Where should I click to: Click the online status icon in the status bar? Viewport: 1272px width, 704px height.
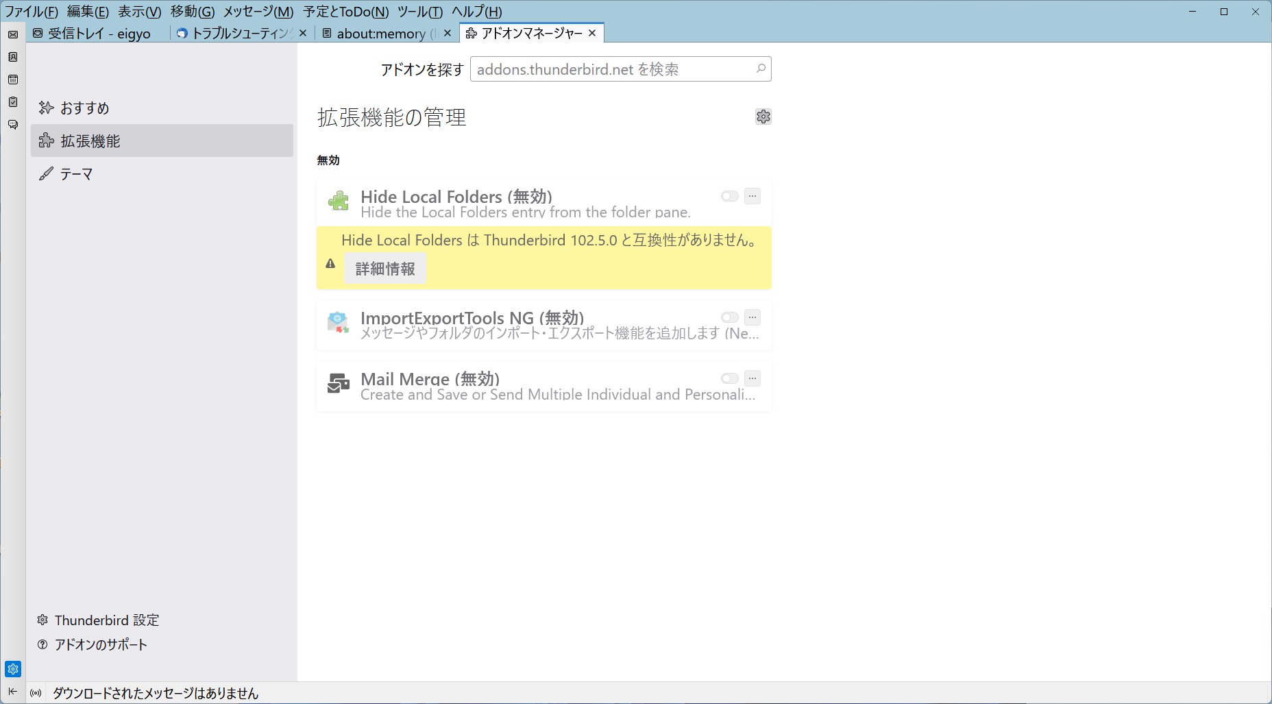[36, 693]
